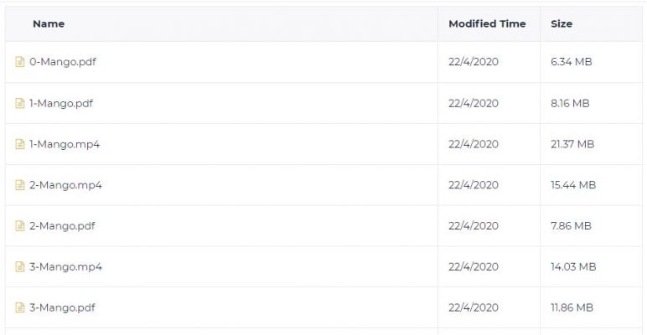Sort files by Size column header
The width and height of the screenshot is (647, 335).
pyautogui.click(x=562, y=24)
